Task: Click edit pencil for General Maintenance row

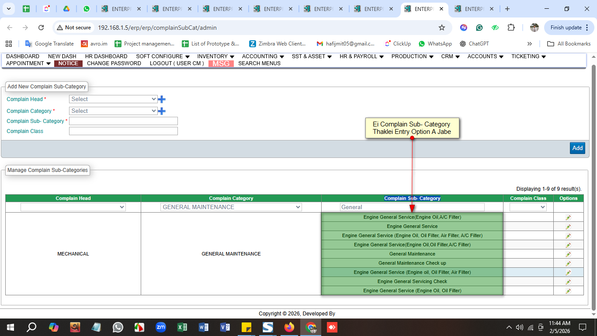Action: [x=568, y=254]
